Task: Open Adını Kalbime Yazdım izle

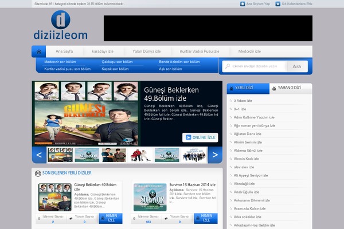Action: pyautogui.click(x=254, y=117)
